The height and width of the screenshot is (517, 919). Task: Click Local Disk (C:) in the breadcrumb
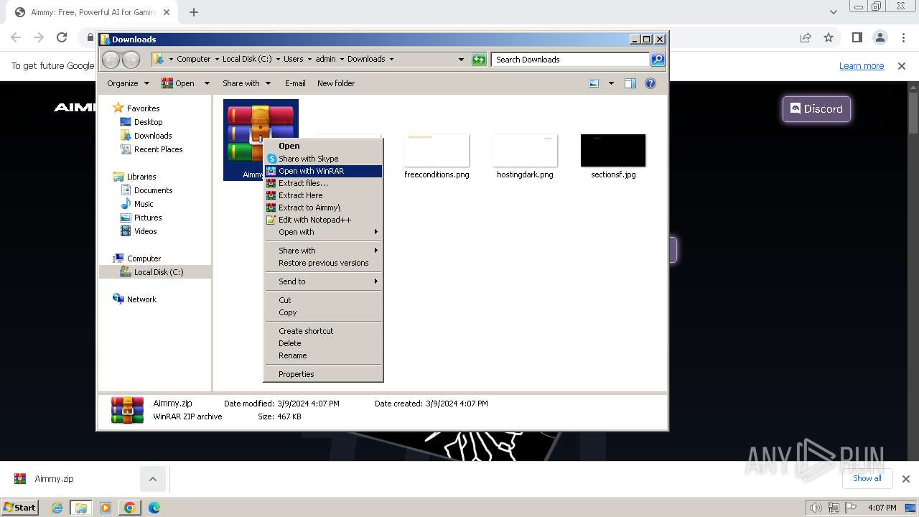(x=247, y=59)
